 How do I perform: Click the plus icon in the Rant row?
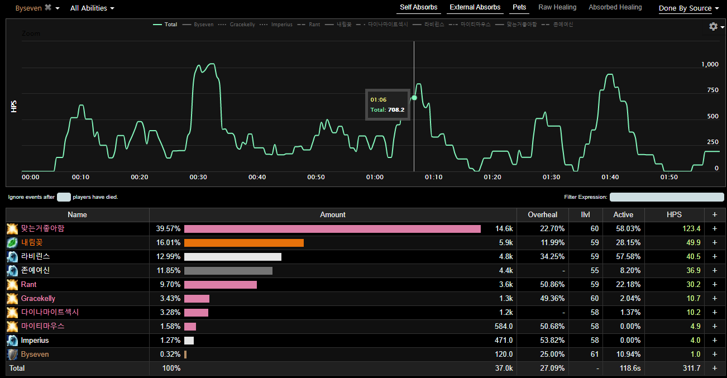click(714, 285)
